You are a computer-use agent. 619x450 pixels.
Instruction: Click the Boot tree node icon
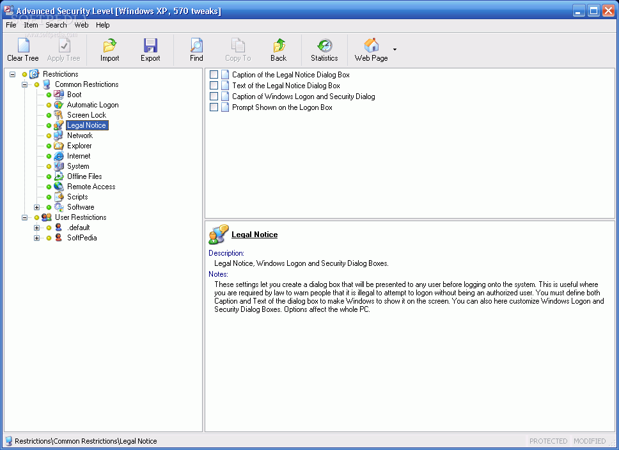pos(58,95)
